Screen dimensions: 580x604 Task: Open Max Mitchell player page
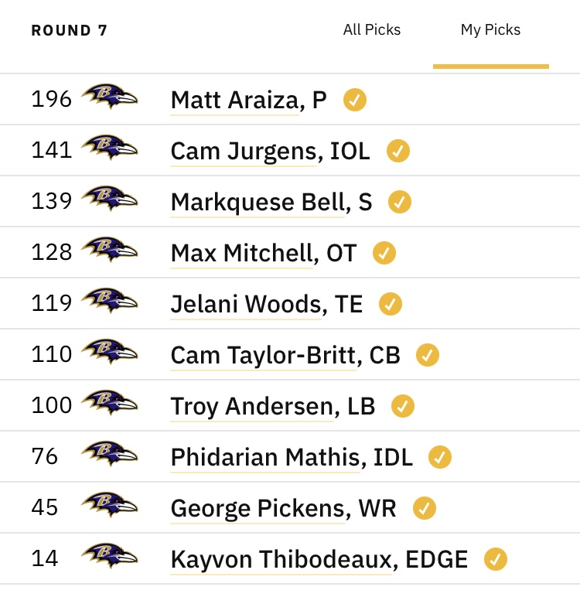[x=241, y=253]
